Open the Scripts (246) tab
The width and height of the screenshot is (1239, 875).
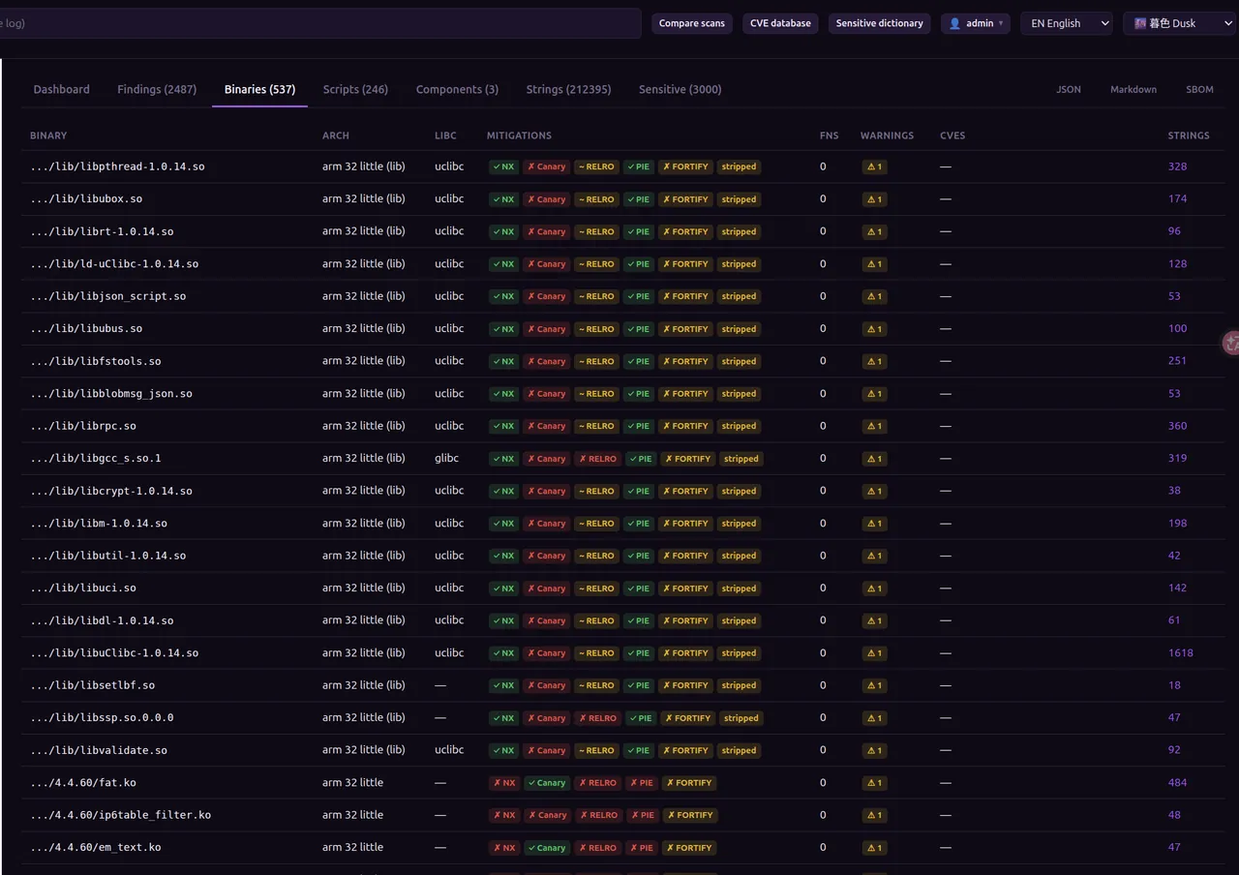coord(355,89)
